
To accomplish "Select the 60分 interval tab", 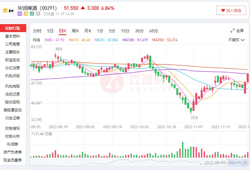I will [153, 31].
